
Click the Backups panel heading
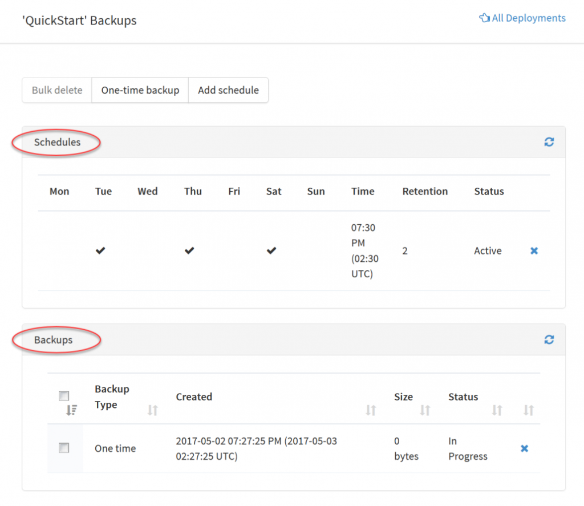pyautogui.click(x=54, y=340)
